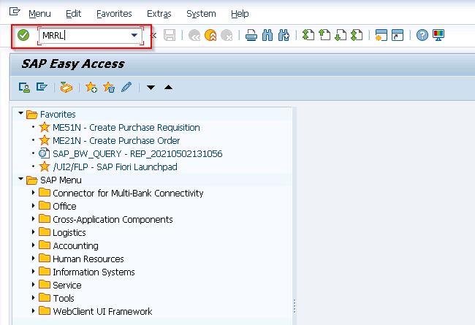Select the Office tree label
Screen dimensions: 475x325
pos(64,206)
